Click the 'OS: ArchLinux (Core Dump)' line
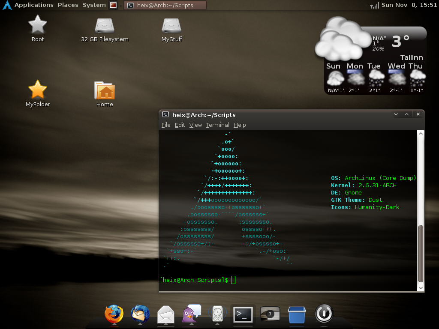Screen dimensions: 439x329 373,178
